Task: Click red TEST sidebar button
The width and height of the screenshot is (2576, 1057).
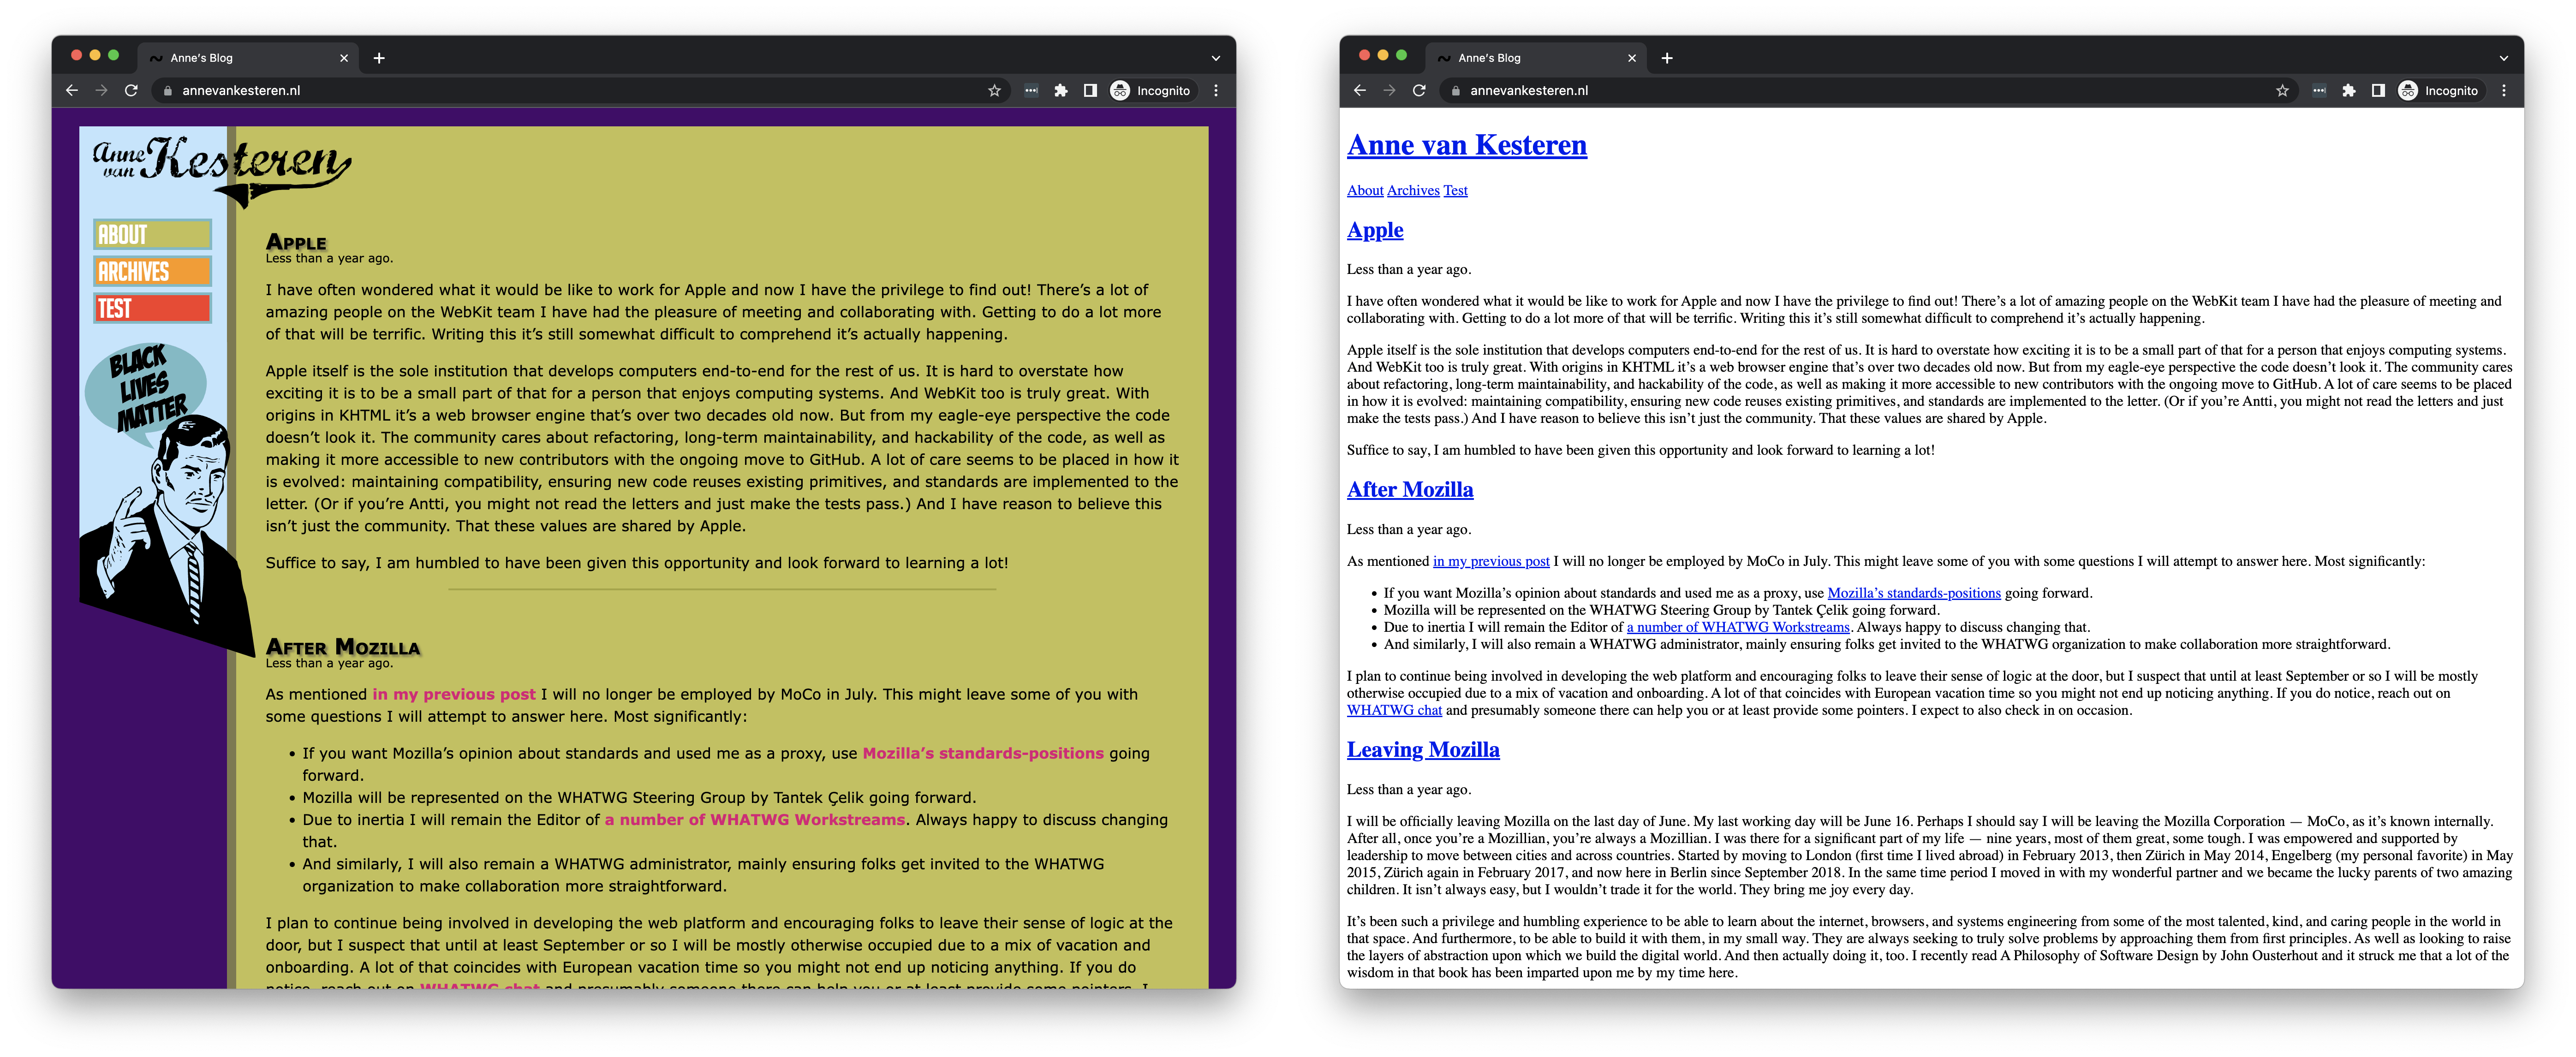Action: click(x=152, y=308)
